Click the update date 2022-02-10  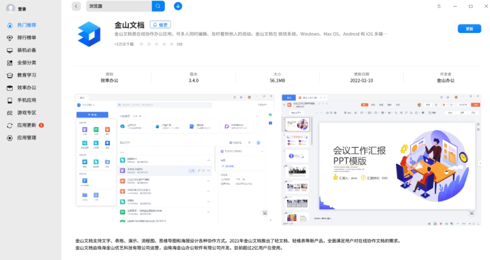tap(362, 81)
